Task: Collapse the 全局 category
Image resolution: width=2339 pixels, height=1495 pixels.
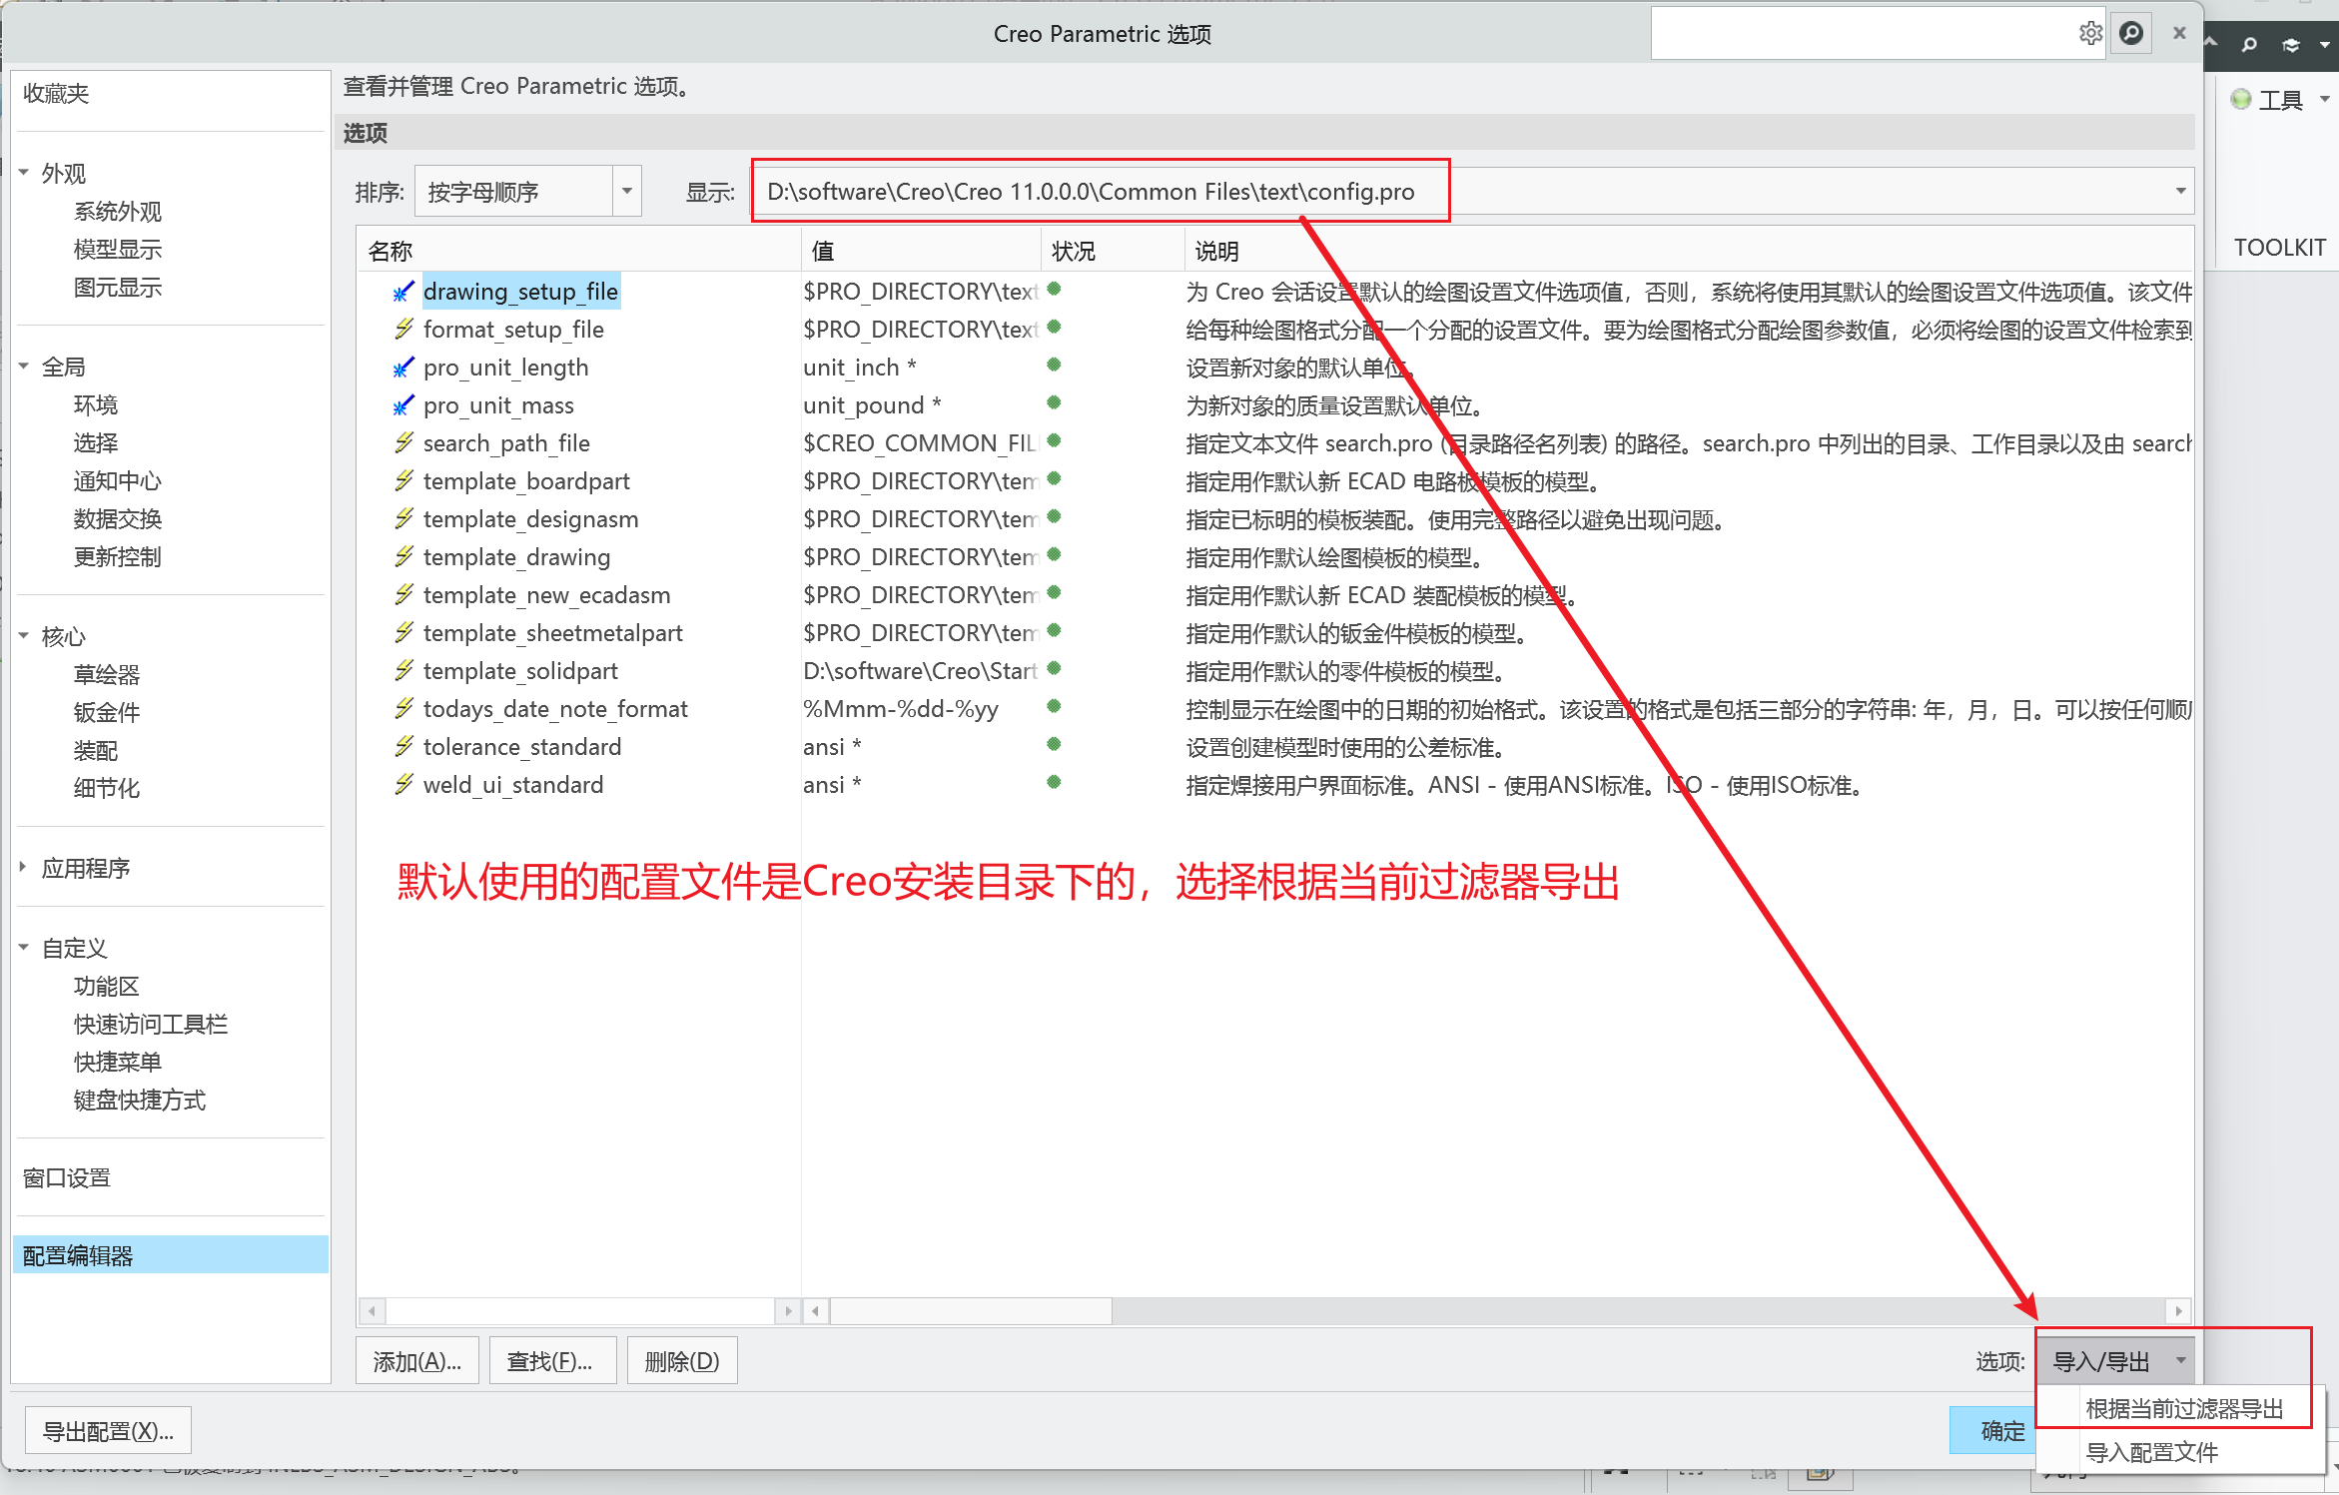Action: click(24, 367)
